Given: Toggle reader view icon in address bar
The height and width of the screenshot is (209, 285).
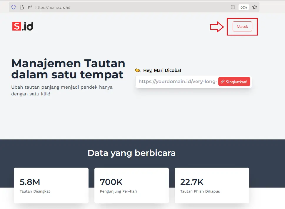Looking at the screenshot, I should [x=233, y=7].
